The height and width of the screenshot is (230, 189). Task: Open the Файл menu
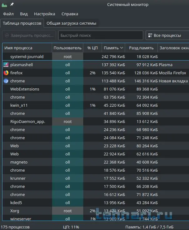pos(8,14)
